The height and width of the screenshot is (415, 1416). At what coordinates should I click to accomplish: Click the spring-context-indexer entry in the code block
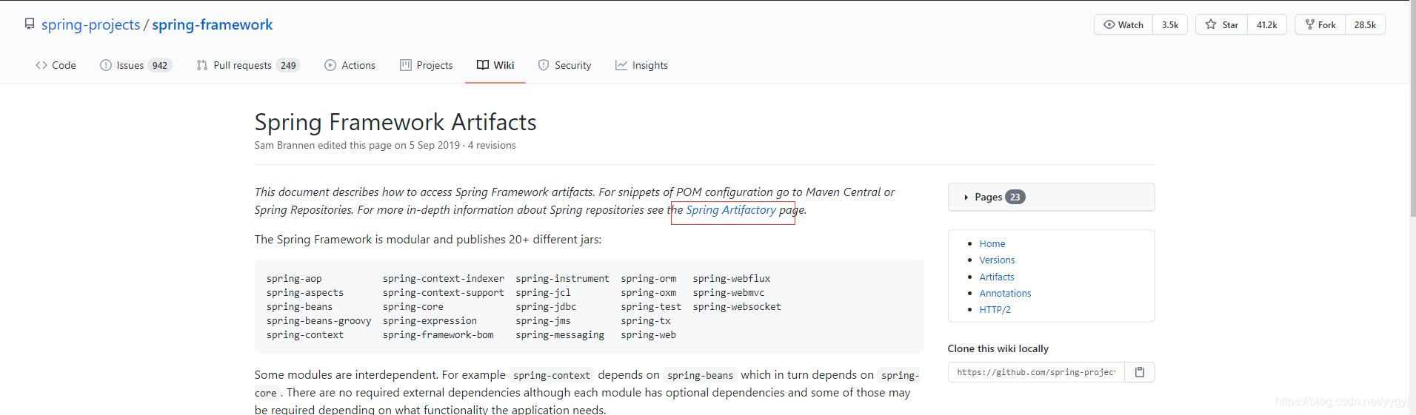tap(444, 279)
